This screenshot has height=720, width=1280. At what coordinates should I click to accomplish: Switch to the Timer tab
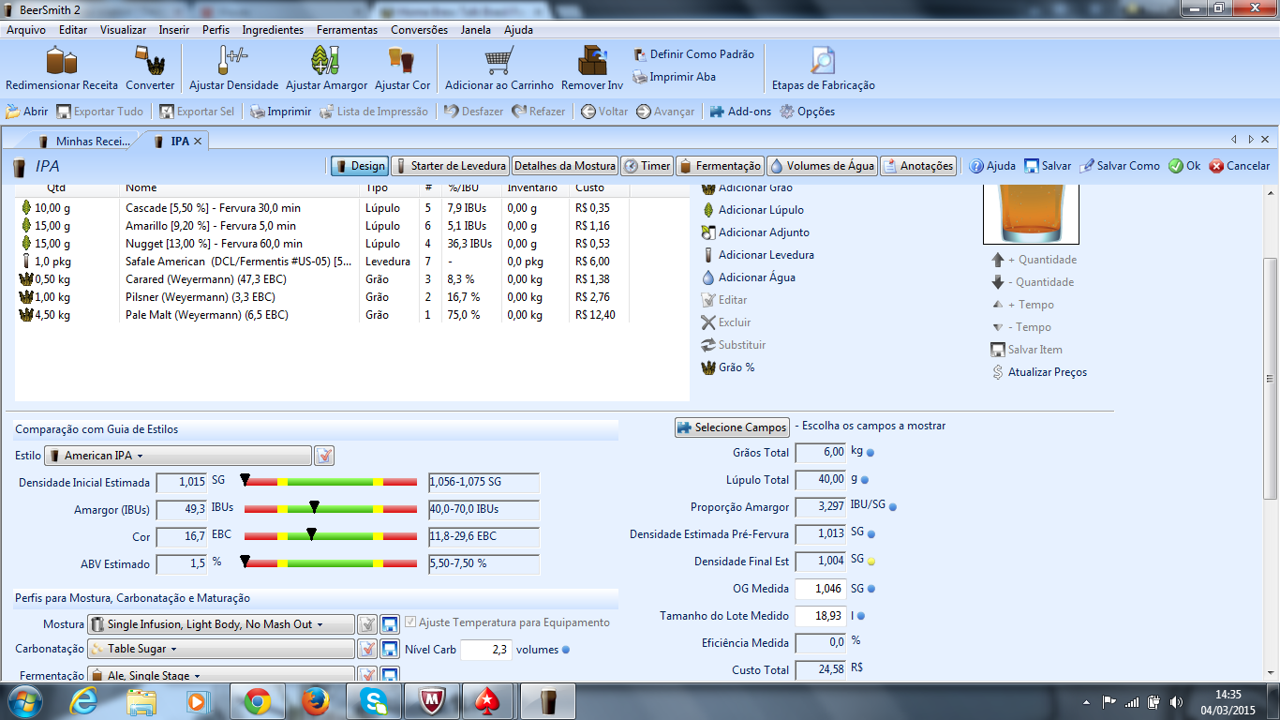pos(647,166)
